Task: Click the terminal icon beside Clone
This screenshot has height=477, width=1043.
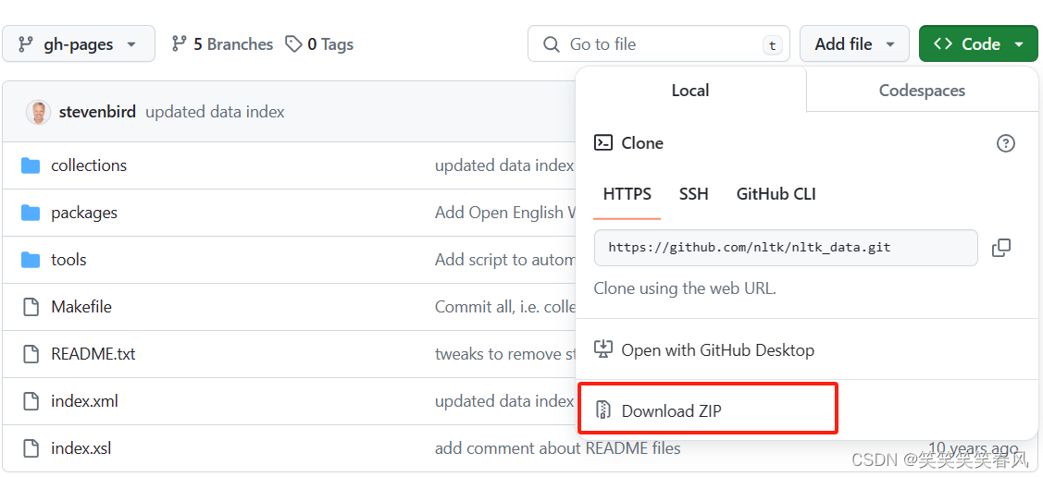Action: [603, 143]
